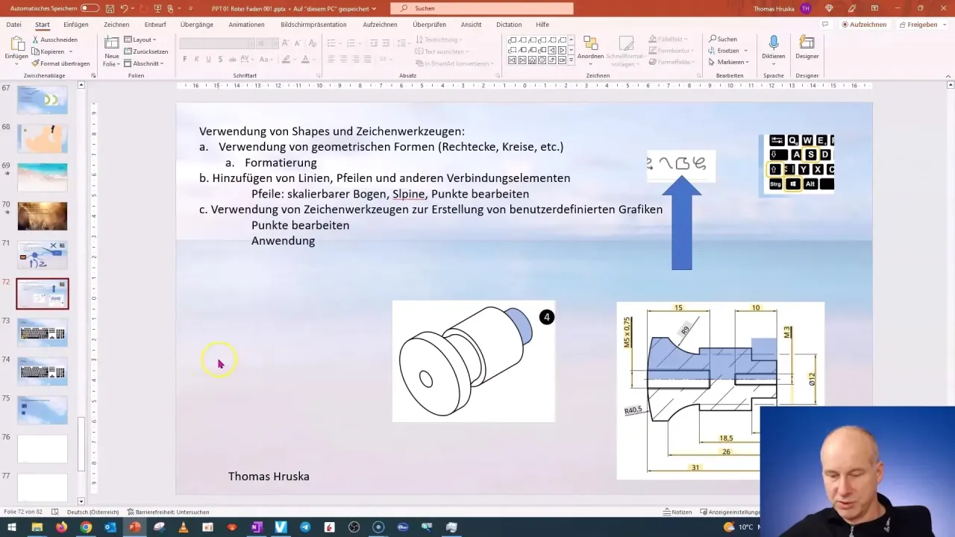
Task: Enable bold with the F button
Action: 184,59
